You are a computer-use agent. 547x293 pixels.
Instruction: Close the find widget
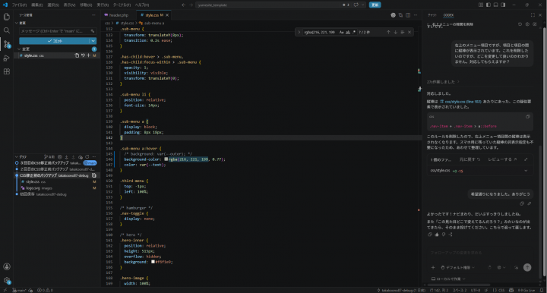click(409, 32)
